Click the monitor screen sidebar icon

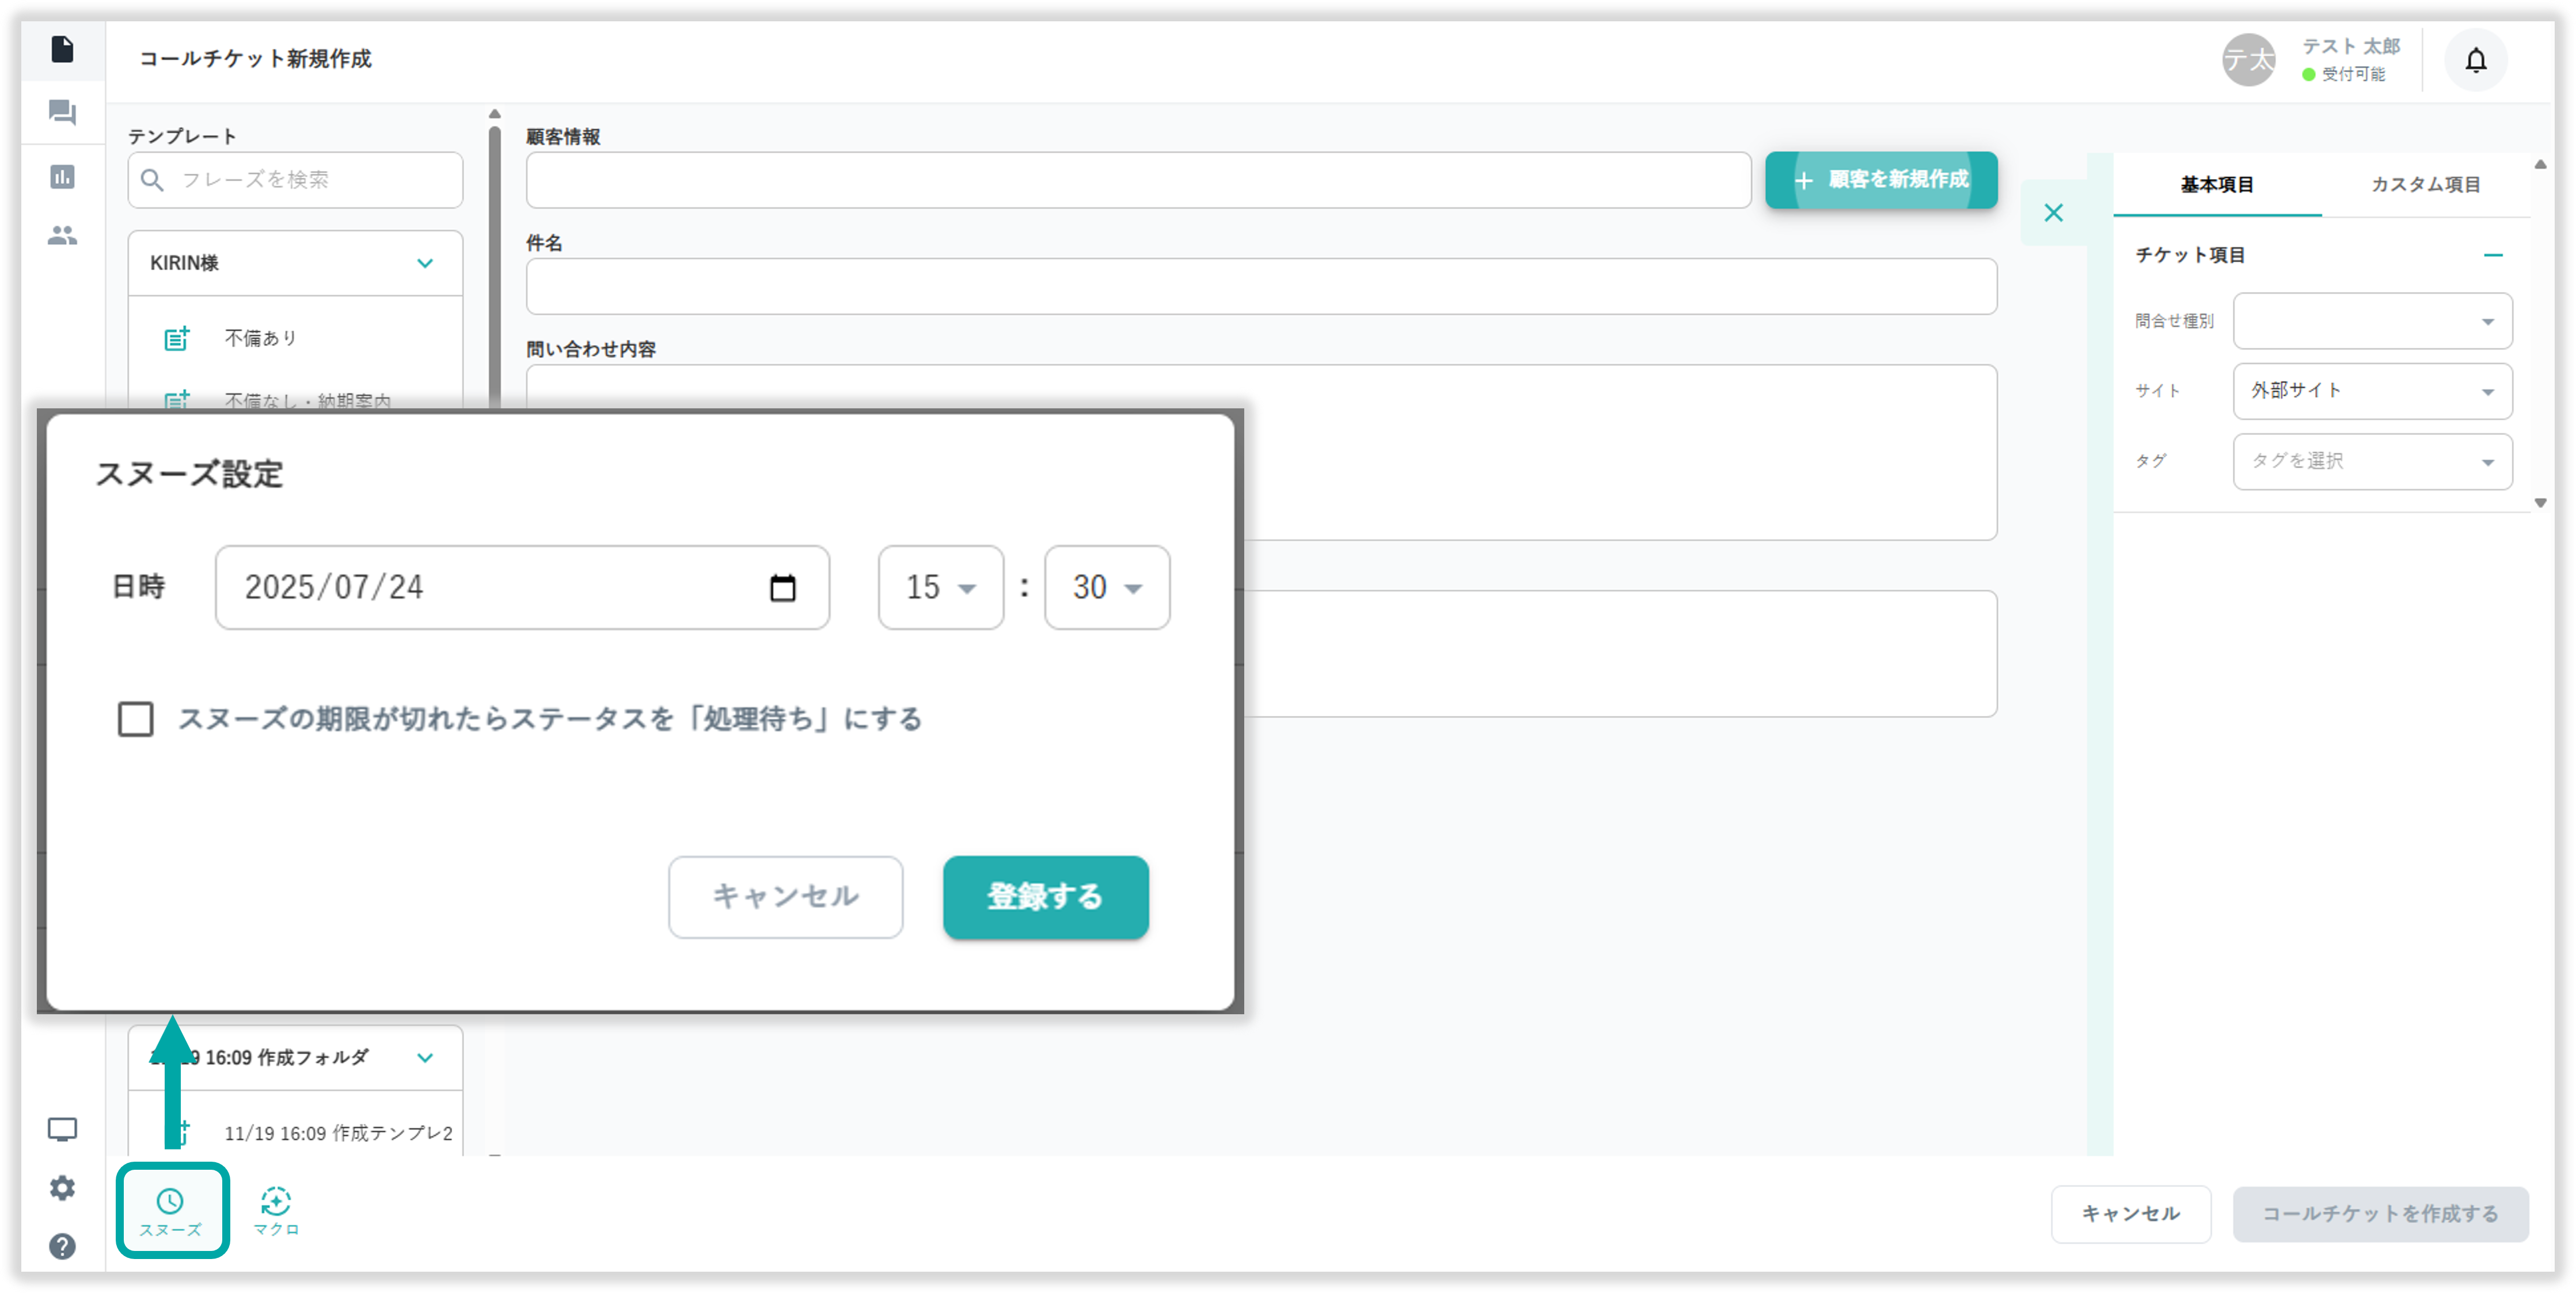(62, 1130)
